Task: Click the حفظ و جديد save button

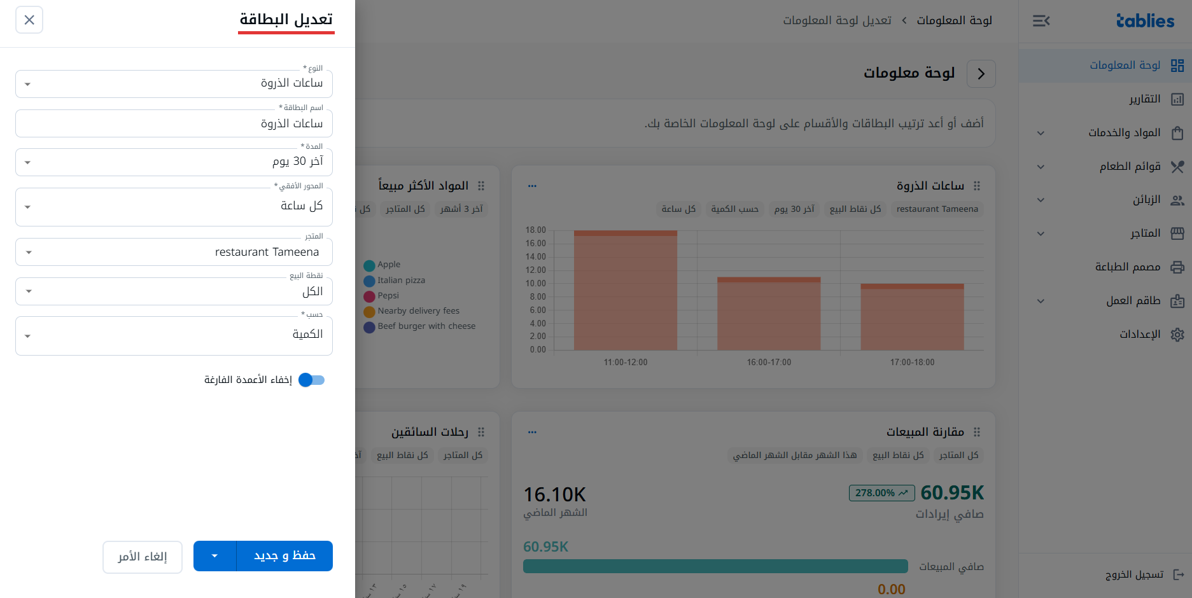Action: [x=284, y=556]
